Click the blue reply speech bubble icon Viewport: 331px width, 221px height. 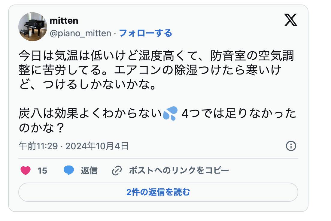point(69,171)
